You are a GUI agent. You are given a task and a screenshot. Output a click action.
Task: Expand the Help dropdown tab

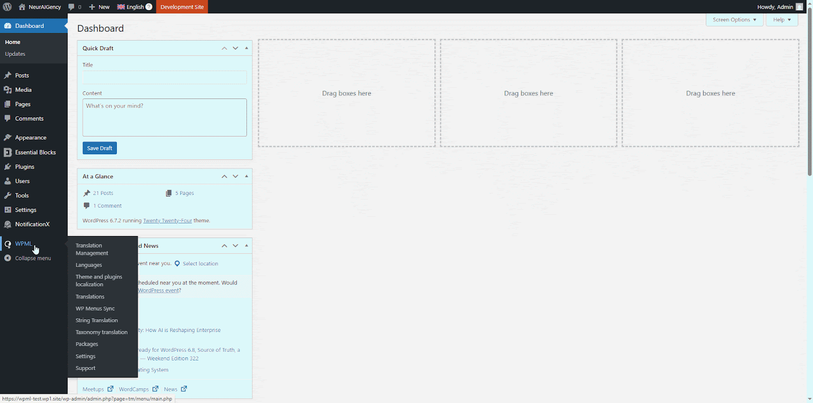(x=781, y=20)
